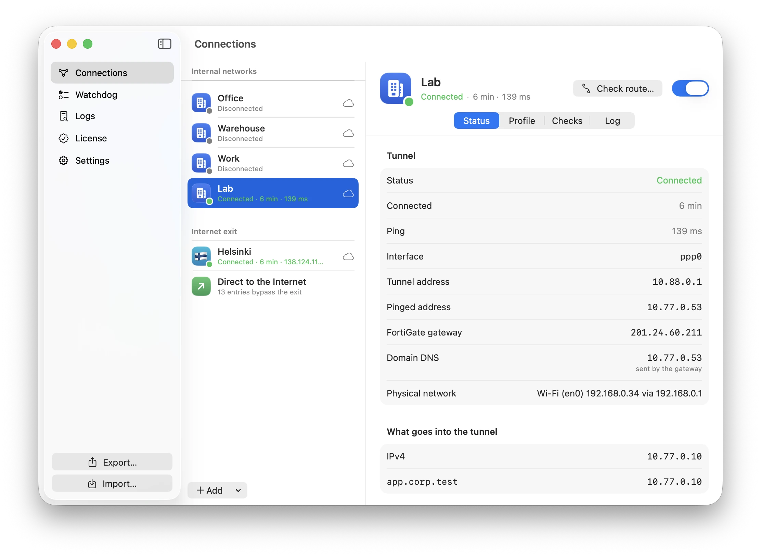
Task: Click the cloud icon next to Office
Action: click(348, 103)
